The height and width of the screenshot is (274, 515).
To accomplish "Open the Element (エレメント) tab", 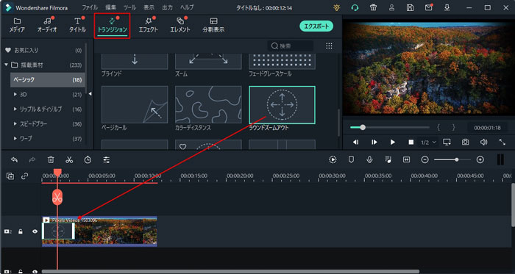I will click(x=180, y=25).
